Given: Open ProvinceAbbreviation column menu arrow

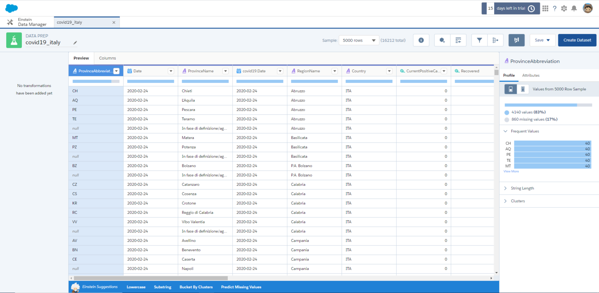Looking at the screenshot, I should click(116, 71).
